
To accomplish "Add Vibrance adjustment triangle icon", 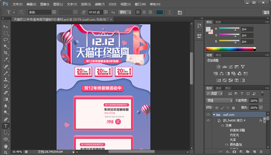I will tap(243, 67).
